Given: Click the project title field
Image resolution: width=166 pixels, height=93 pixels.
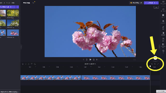Looking at the screenshot, I should point(26,3).
